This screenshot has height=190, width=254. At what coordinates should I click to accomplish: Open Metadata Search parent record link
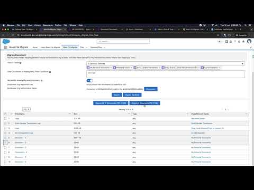point(198,119)
